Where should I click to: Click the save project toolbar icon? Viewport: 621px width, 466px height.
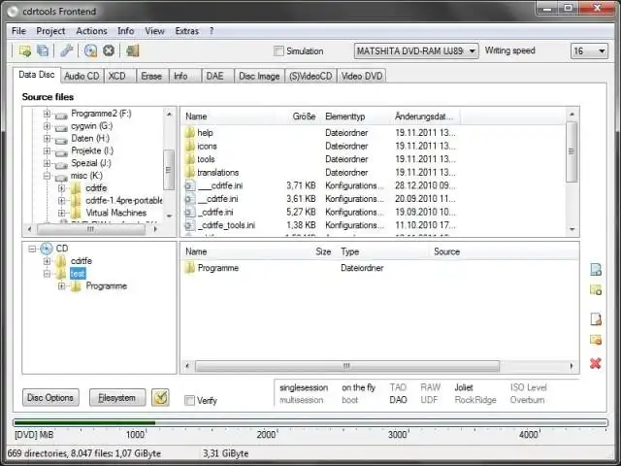[x=43, y=50]
